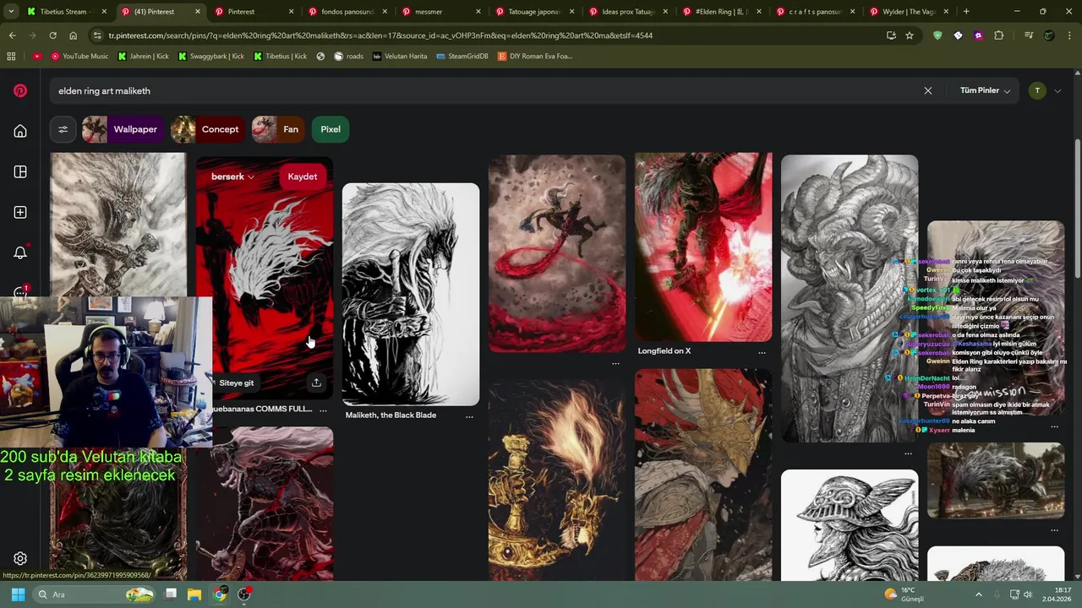Bookmark this page with the star icon

[x=910, y=35]
